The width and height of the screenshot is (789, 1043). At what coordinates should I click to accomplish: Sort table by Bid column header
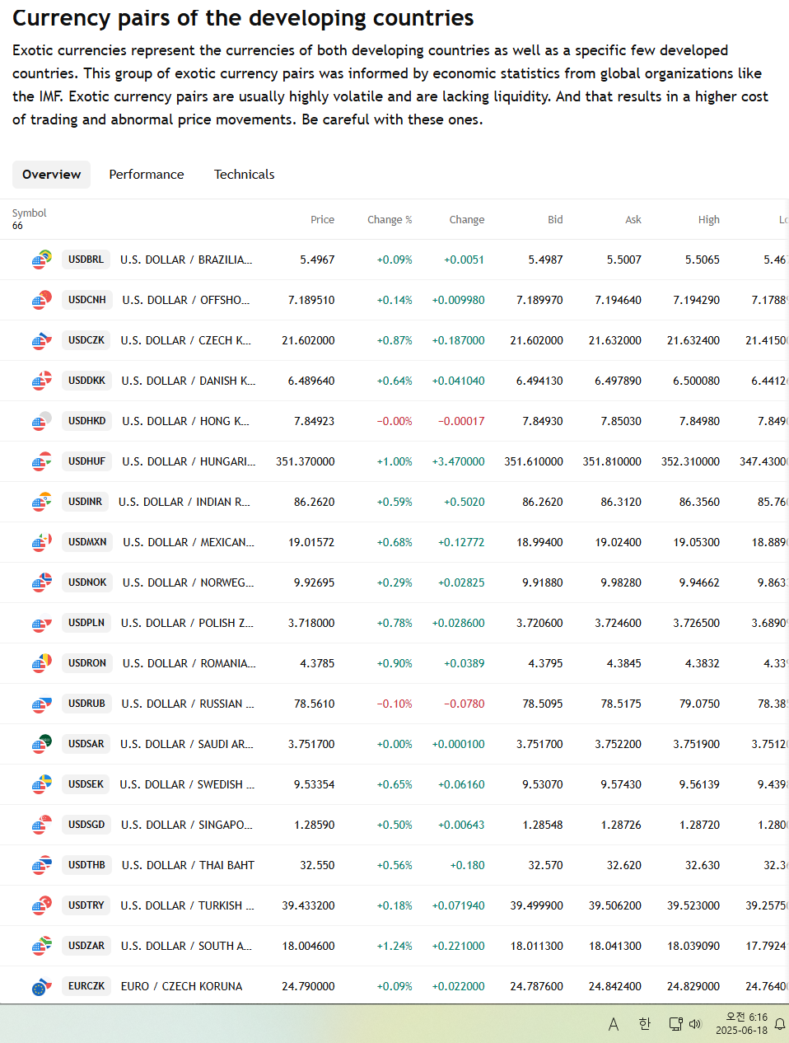pos(555,220)
